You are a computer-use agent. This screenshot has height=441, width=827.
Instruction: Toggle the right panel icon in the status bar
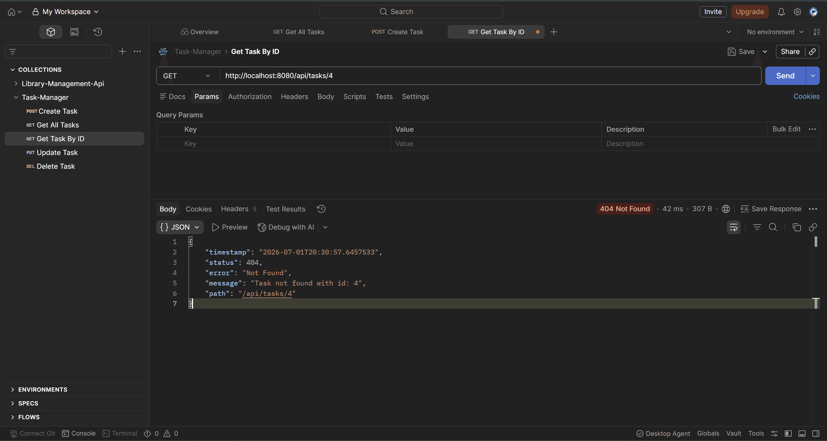tap(816, 433)
